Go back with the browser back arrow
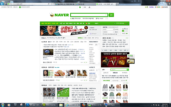Screen dimensions: 171x107 (2, 4)
